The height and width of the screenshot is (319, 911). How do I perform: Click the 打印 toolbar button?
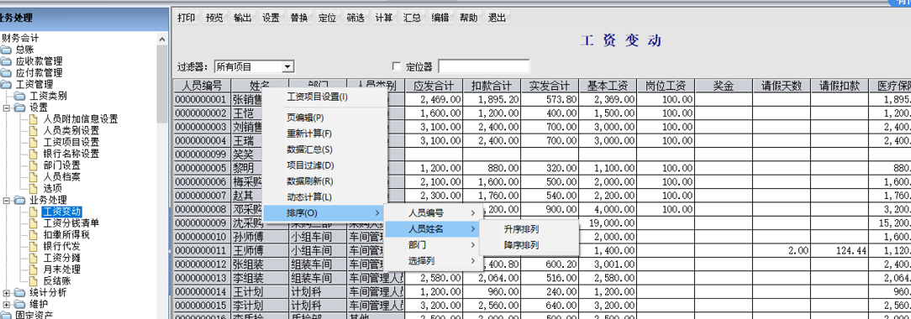coord(186,18)
